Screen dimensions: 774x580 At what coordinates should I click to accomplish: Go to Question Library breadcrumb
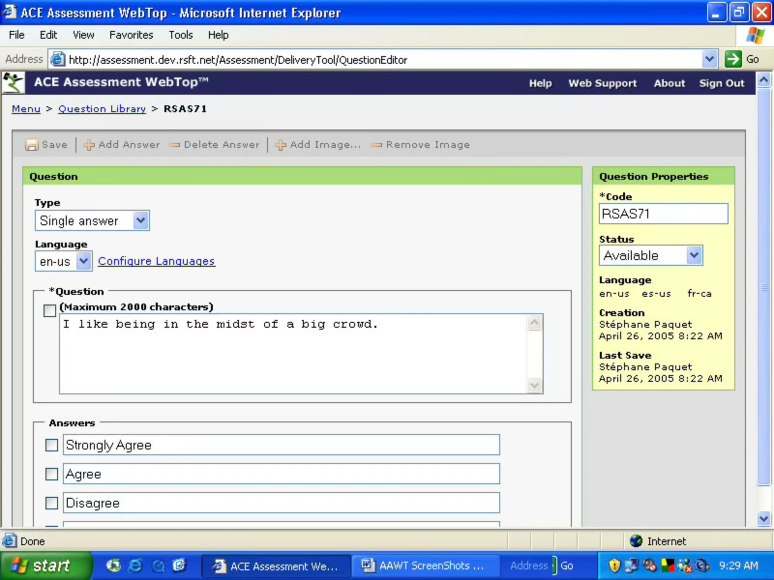click(102, 109)
